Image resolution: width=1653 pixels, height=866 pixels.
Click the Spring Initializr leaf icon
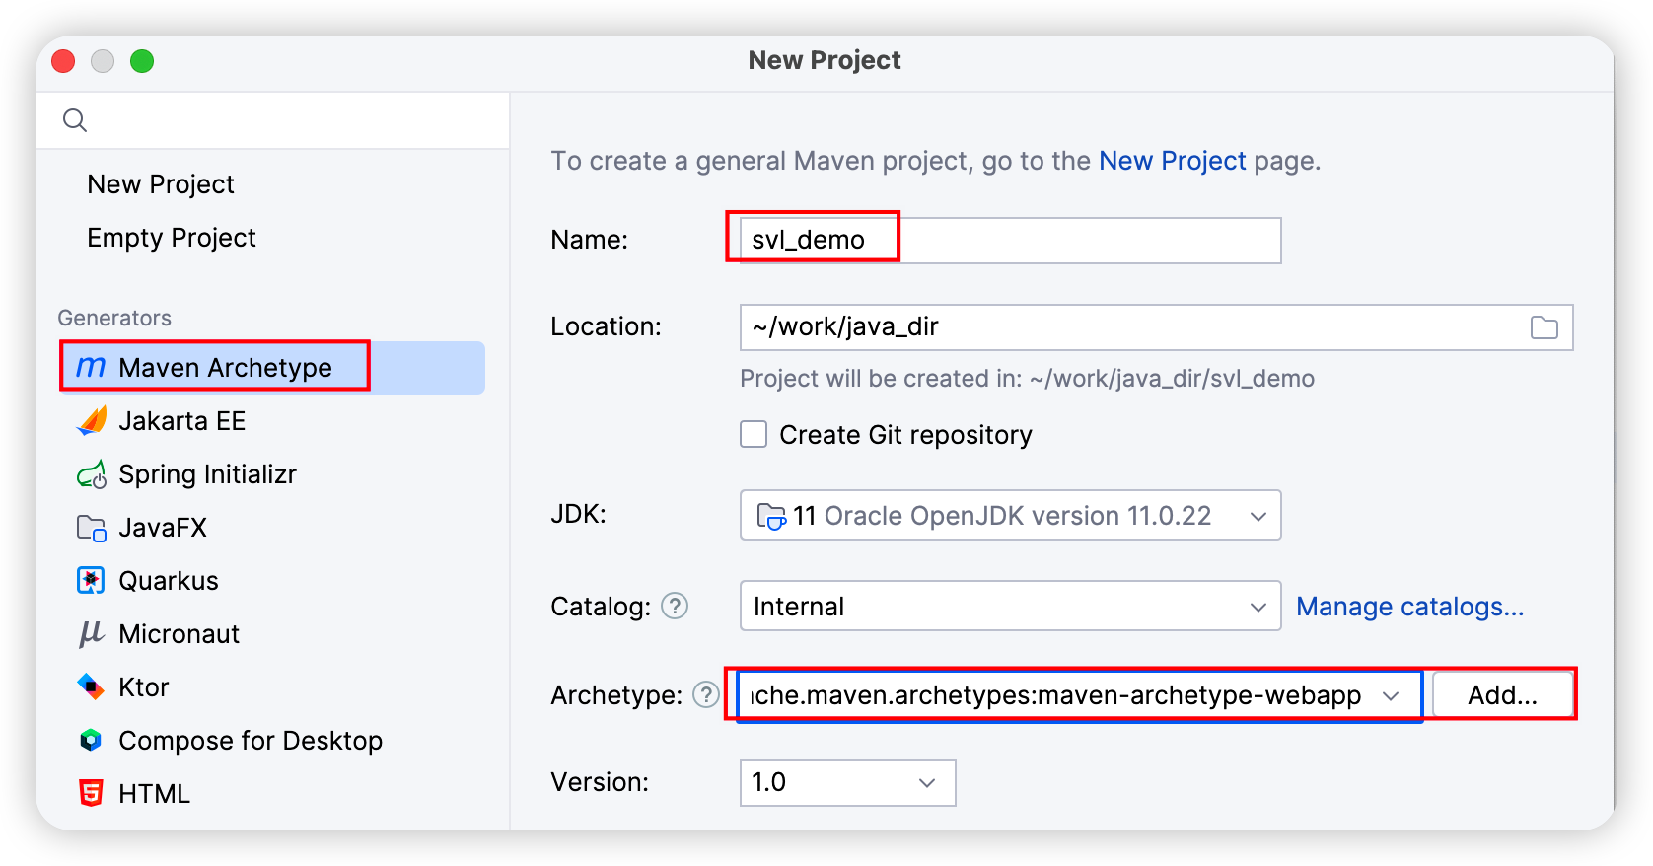pos(91,474)
